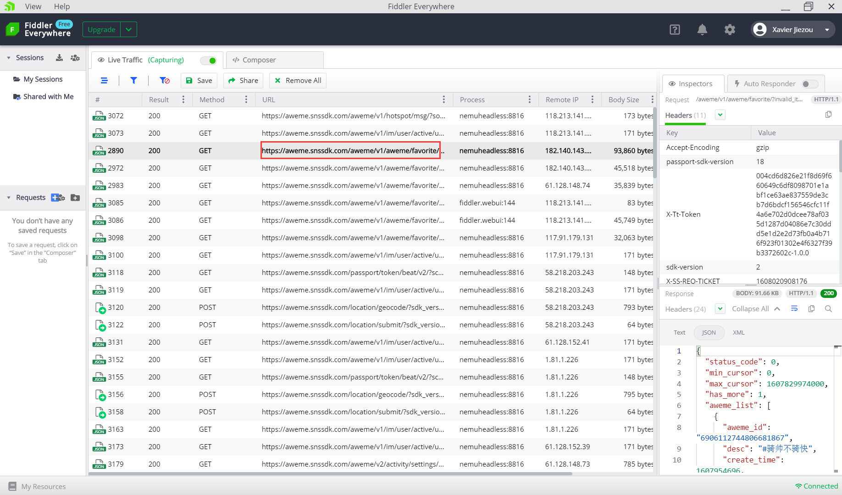Viewport: 842px width, 495px height.
Task: Open My Sessions
Action: 43,79
